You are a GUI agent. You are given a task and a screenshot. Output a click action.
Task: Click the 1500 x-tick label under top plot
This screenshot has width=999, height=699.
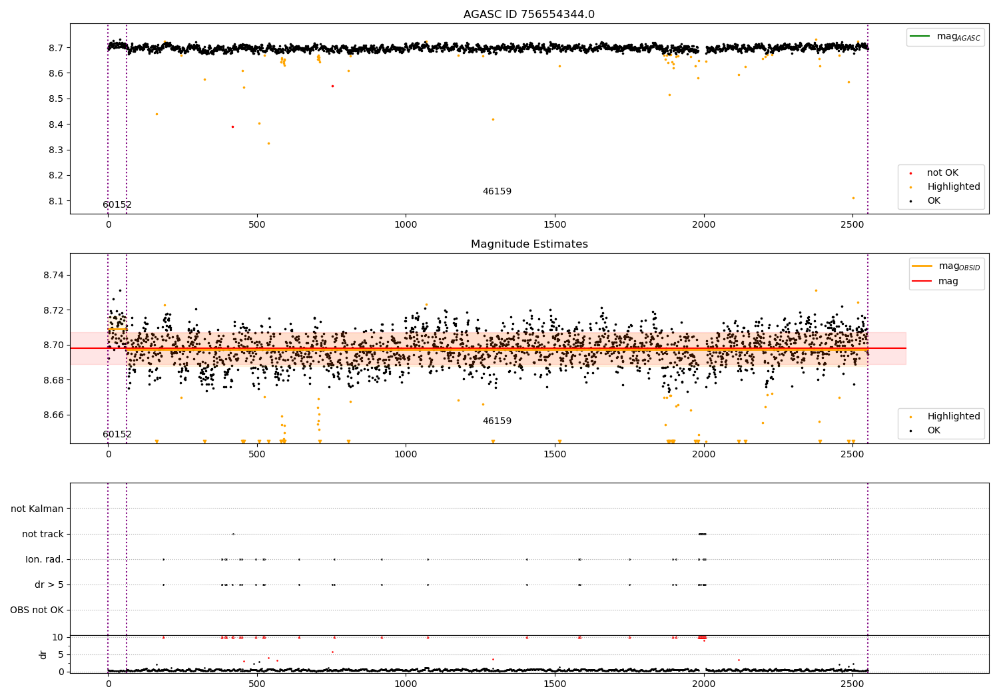(555, 225)
